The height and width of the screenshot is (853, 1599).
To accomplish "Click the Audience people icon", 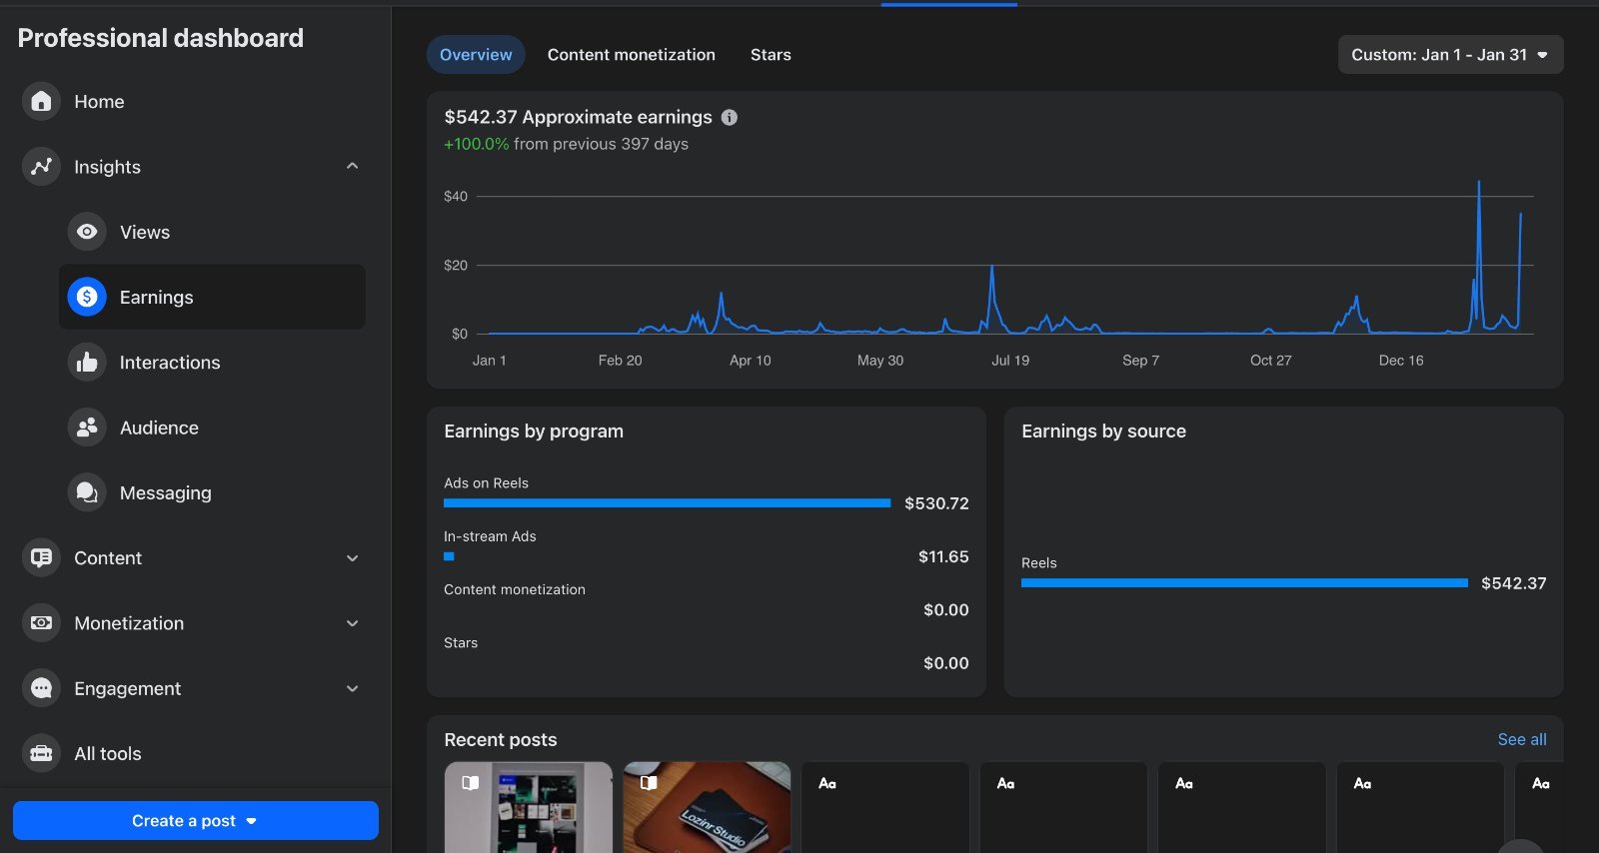I will (87, 427).
